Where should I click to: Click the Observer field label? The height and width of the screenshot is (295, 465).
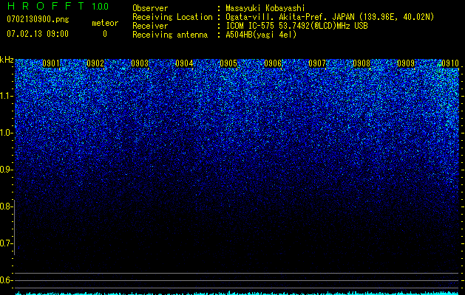click(x=150, y=8)
